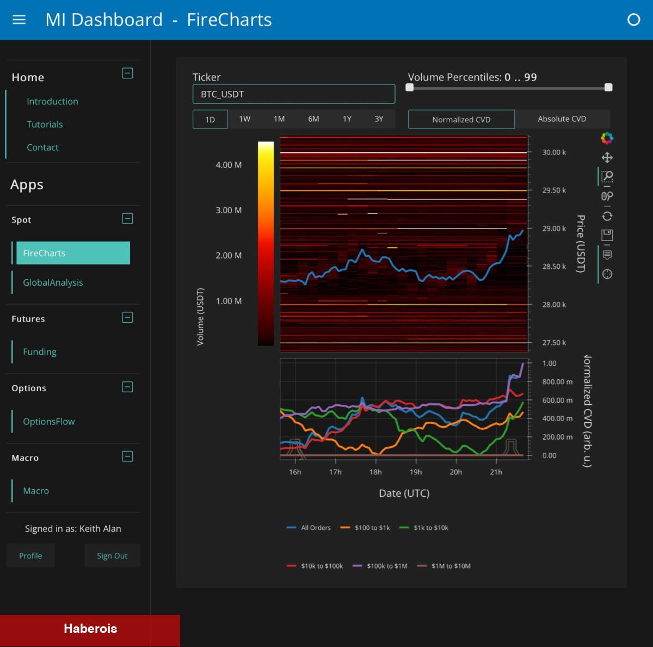The image size is (653, 647).
Task: Collapse the Home section
Action: point(127,73)
